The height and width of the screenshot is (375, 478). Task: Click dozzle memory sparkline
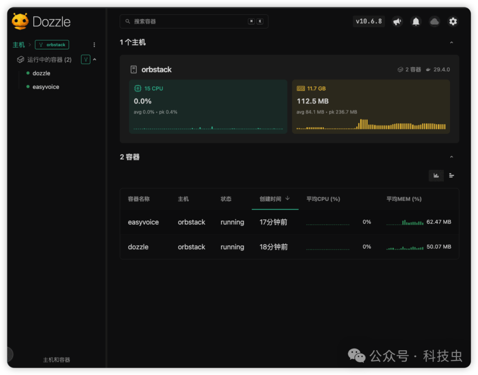pos(405,248)
